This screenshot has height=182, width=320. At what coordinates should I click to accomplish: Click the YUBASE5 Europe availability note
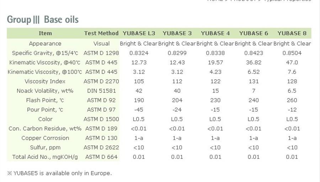click(x=59, y=173)
